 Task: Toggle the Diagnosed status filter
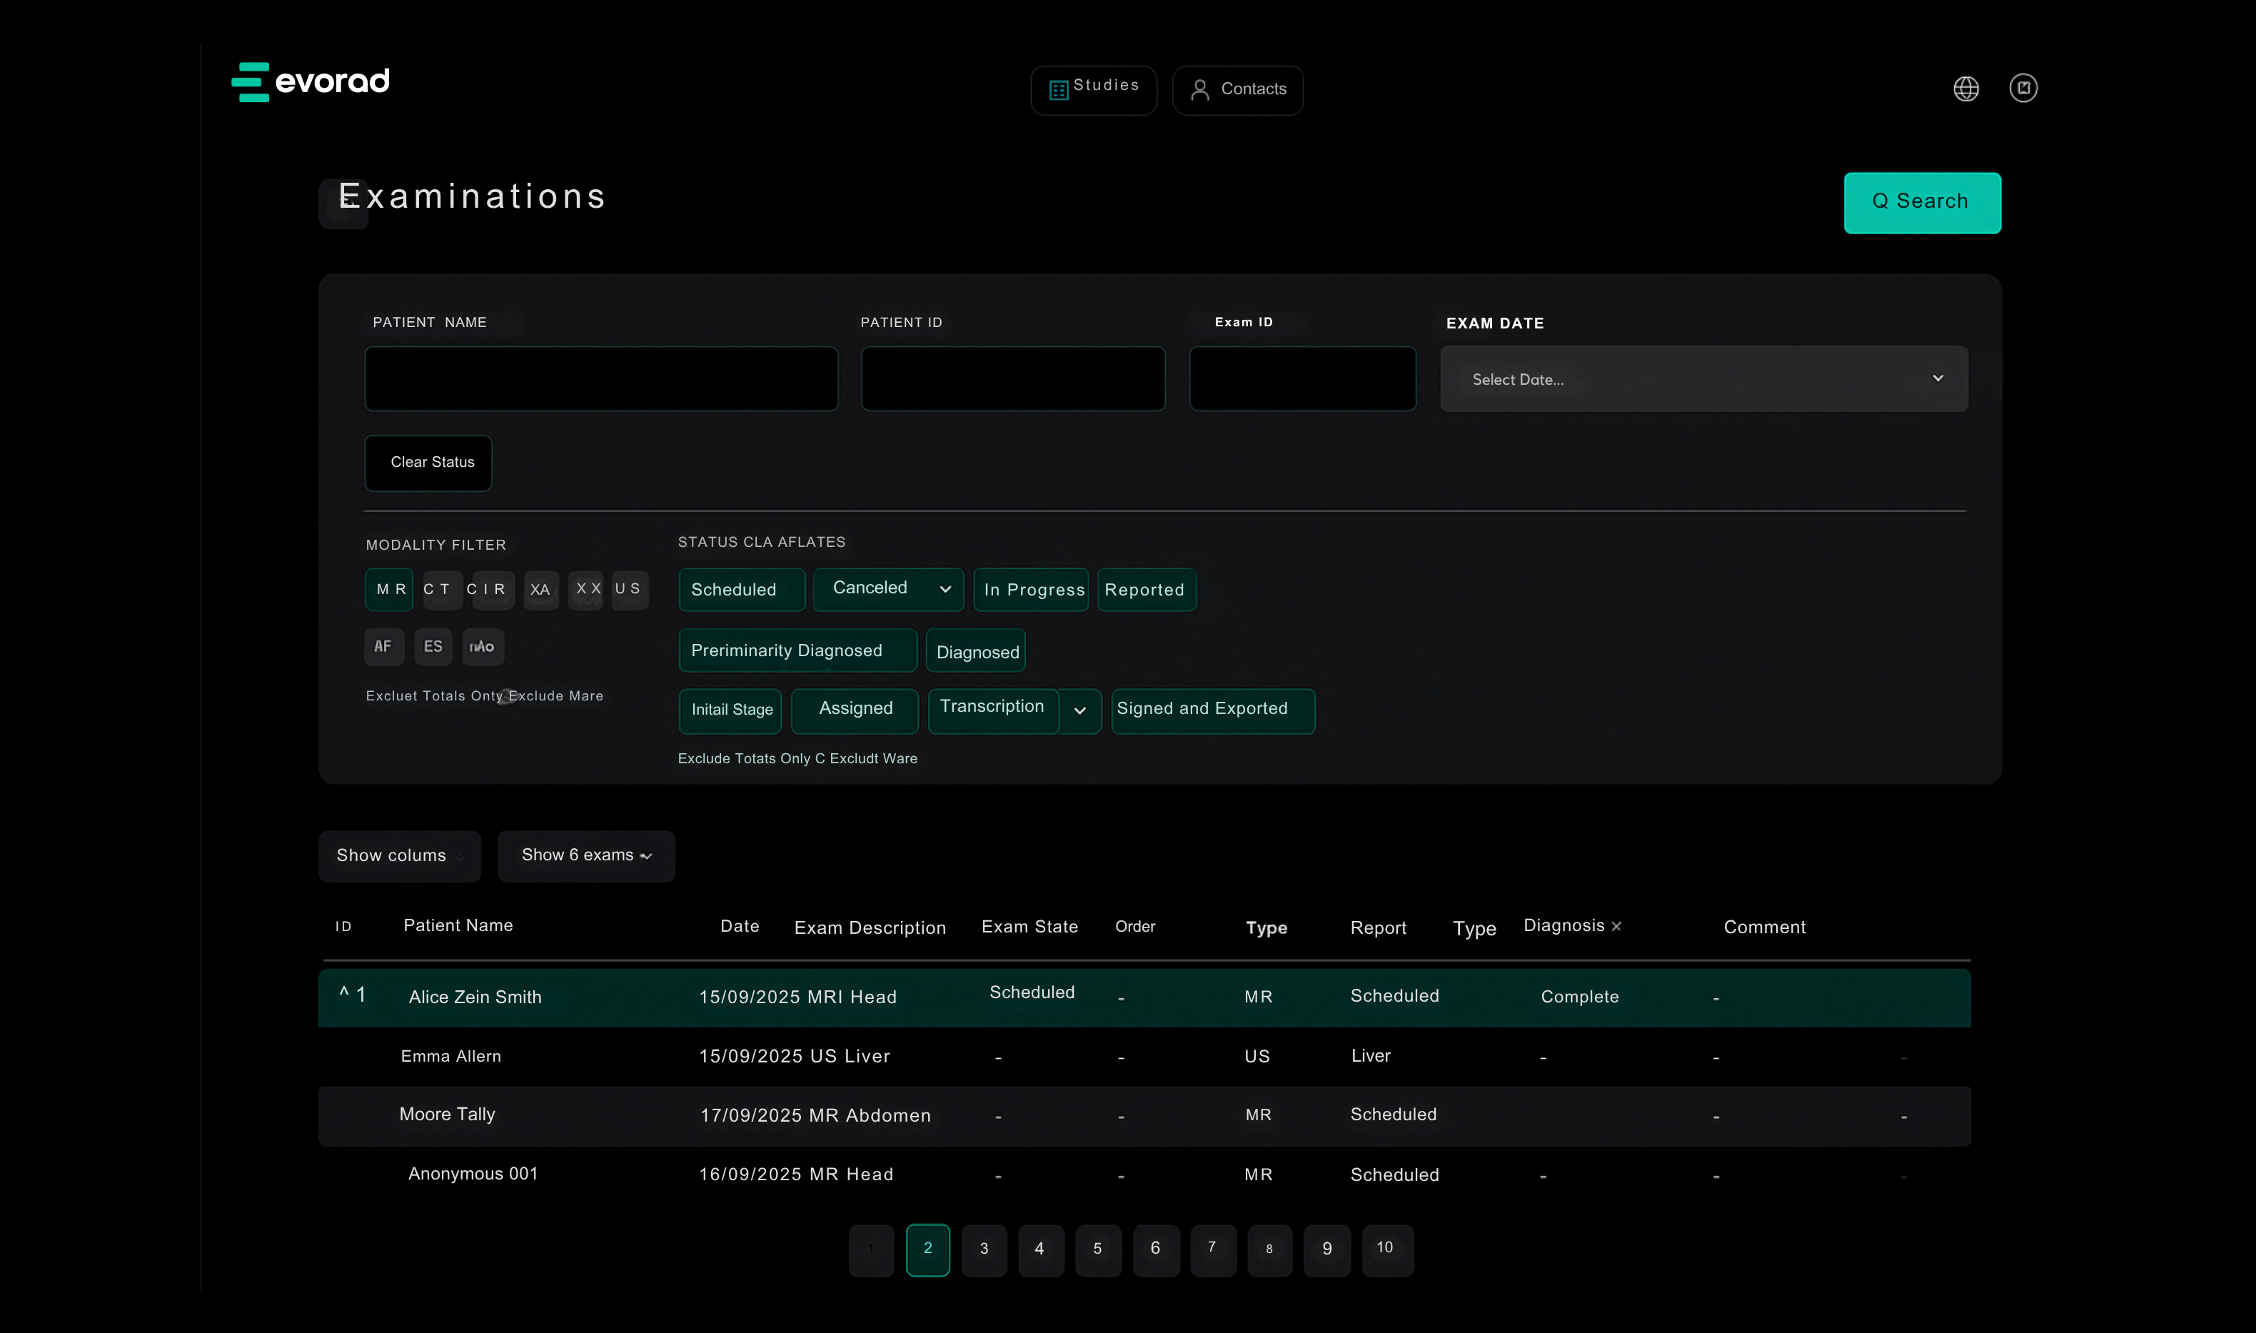[x=975, y=650]
